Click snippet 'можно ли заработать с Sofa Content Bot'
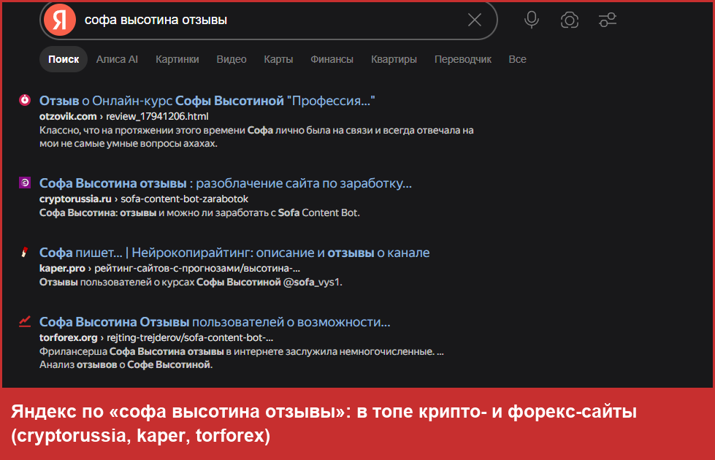 click(199, 212)
